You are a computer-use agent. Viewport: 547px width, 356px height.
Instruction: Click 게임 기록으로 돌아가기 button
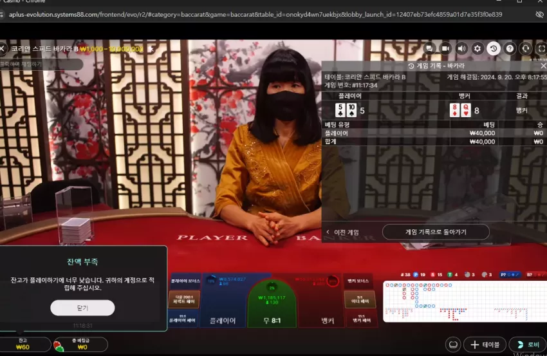tap(436, 232)
